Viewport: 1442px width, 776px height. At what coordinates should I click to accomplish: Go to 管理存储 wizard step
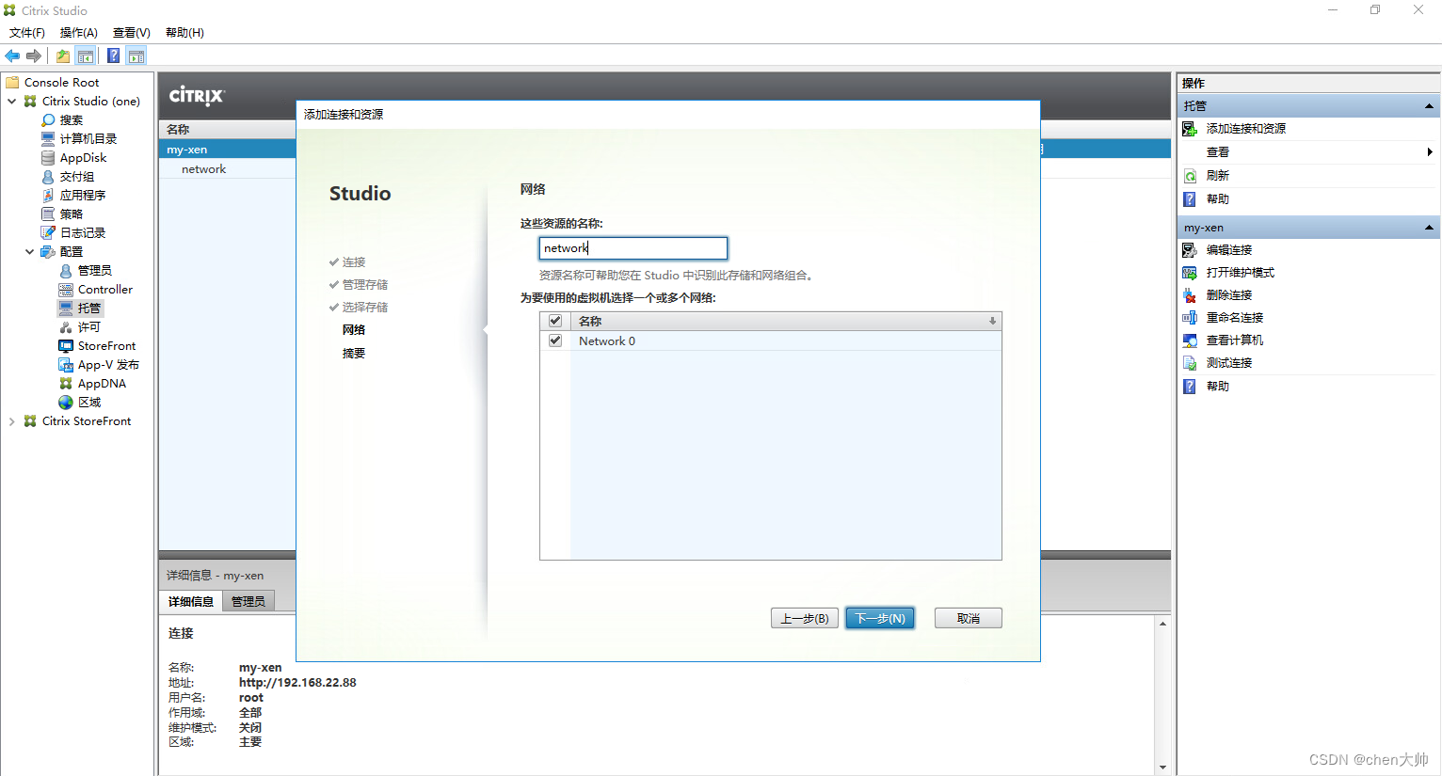[364, 285]
